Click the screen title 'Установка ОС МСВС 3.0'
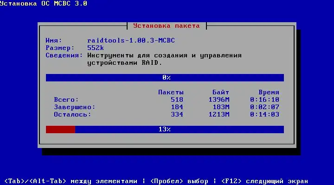This screenshot has height=185, width=334. 44,3
